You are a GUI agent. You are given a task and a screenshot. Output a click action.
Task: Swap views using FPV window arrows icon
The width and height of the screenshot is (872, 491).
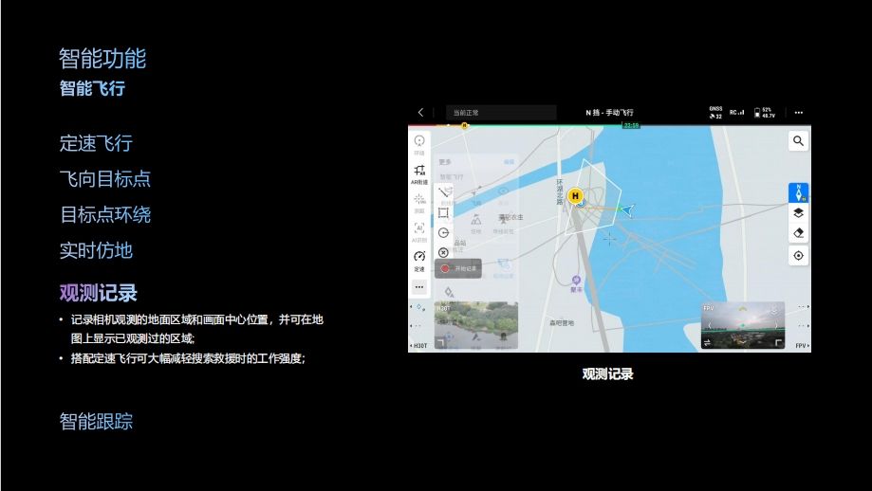pos(708,343)
